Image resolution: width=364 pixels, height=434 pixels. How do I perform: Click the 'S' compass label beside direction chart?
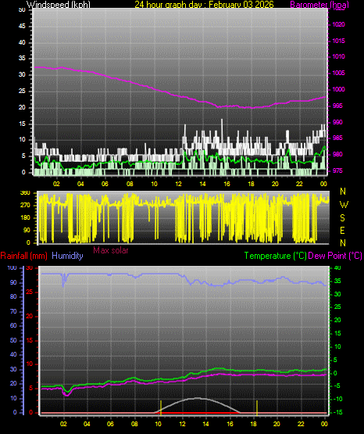342,218
